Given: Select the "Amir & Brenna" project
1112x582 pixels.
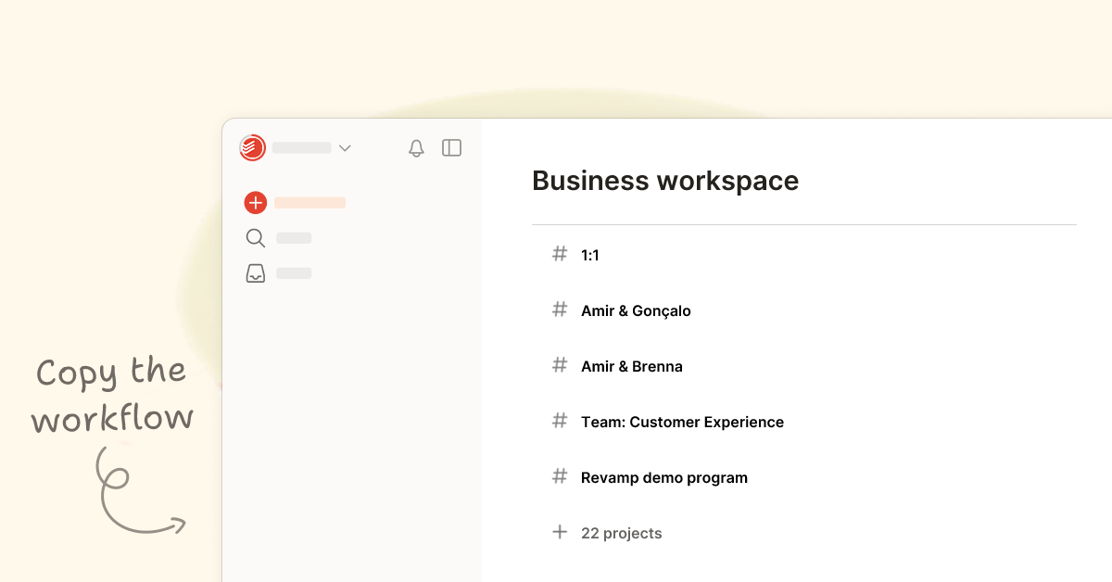Looking at the screenshot, I should (x=631, y=366).
